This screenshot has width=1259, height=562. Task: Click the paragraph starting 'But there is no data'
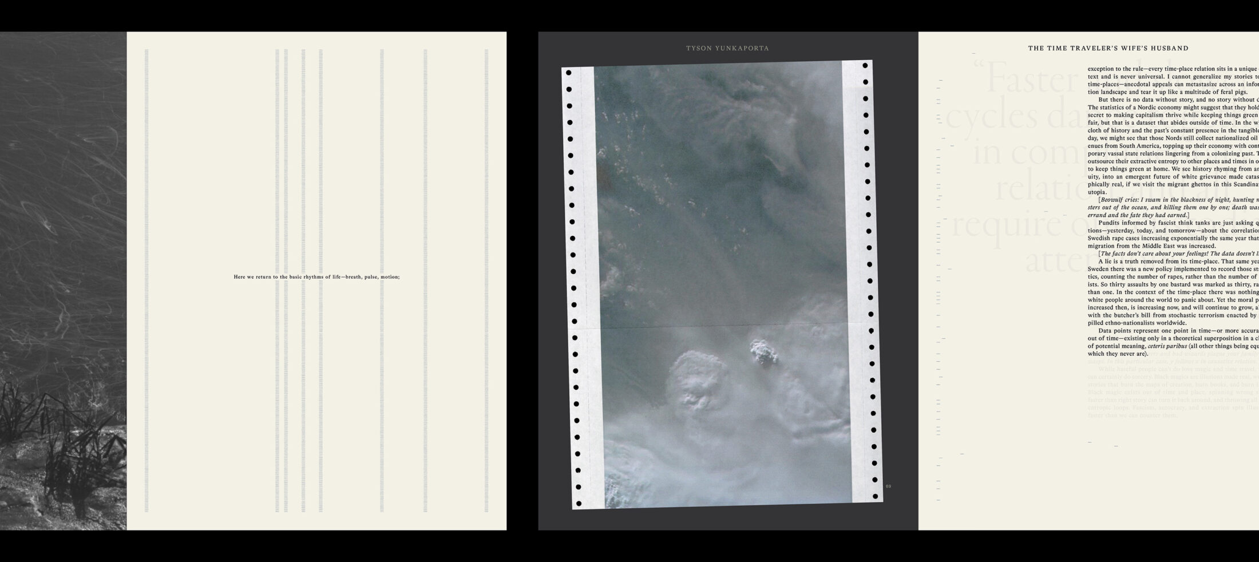point(1173,146)
